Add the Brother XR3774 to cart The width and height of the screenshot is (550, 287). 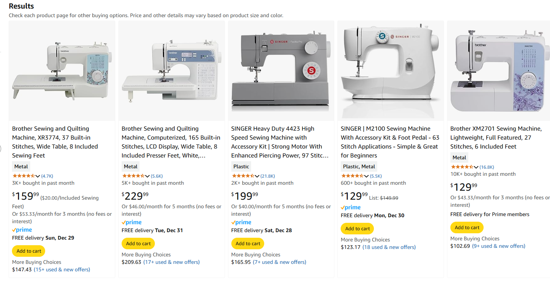click(x=29, y=251)
